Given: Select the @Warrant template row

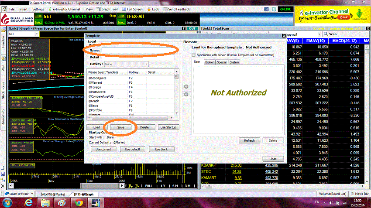Looking at the screenshot, I should click(131, 83).
